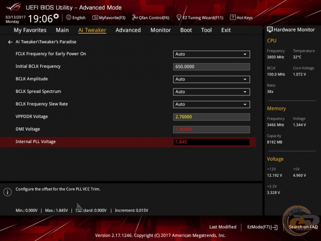Select the Initial BCLK Frequency label

pos(38,66)
